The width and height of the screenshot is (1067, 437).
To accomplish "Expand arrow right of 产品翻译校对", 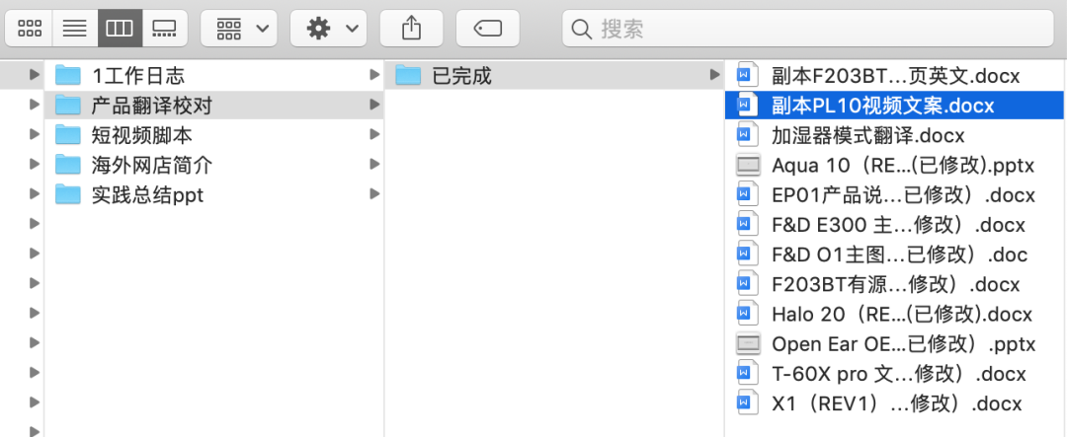I will (x=373, y=105).
